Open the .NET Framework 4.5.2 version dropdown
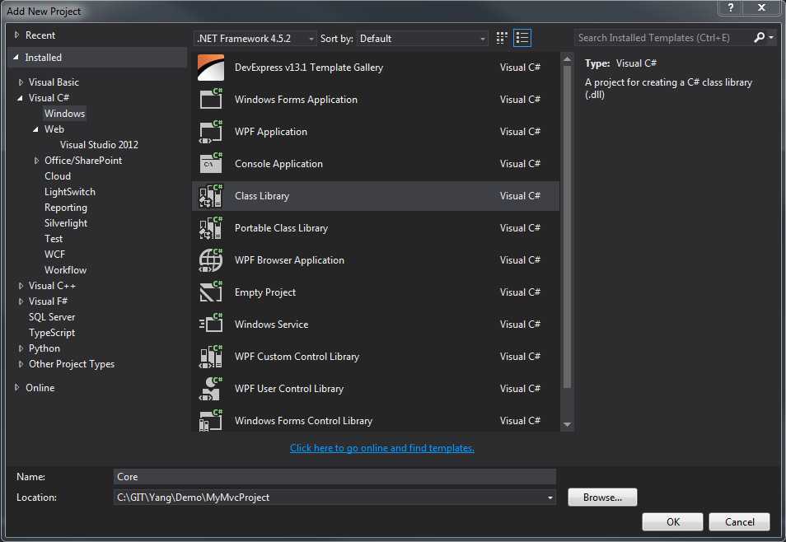Viewport: 786px width, 542px height. pos(255,39)
